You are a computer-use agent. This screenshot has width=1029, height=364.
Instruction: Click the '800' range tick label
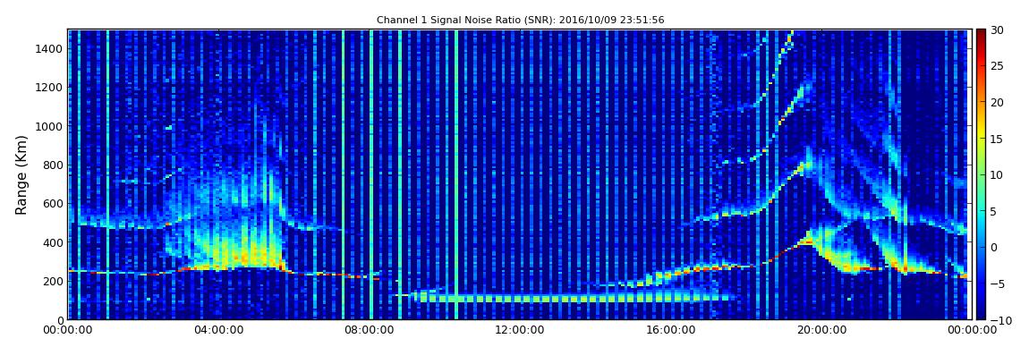pyautogui.click(x=54, y=165)
